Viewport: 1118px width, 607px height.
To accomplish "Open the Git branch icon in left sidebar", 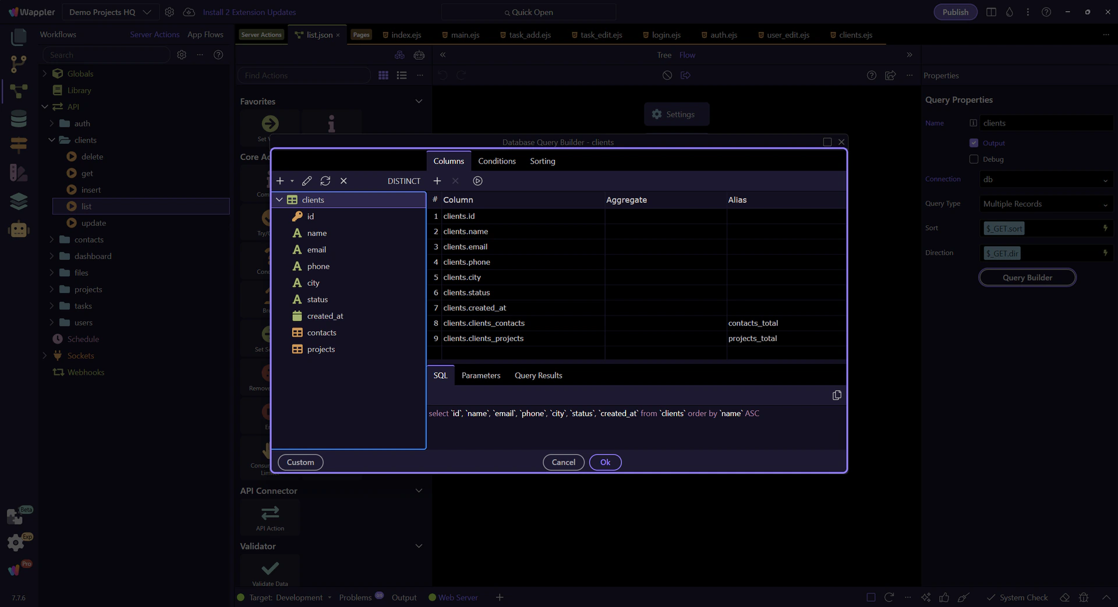I will click(19, 63).
